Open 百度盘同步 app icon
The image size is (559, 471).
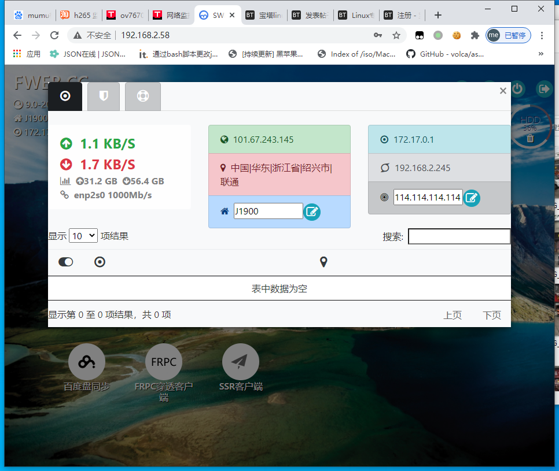point(87,362)
